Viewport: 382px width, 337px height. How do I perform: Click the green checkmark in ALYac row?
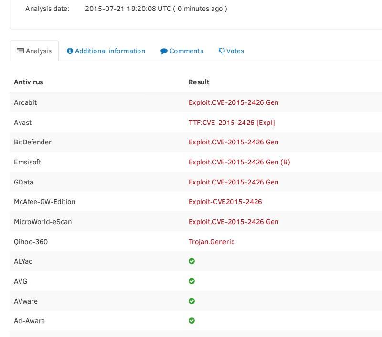coord(192,261)
